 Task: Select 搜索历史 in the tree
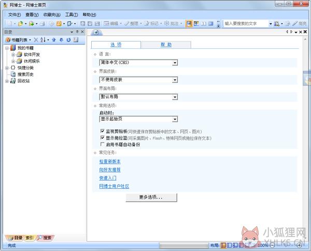pos(25,74)
